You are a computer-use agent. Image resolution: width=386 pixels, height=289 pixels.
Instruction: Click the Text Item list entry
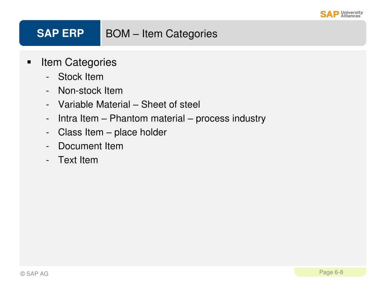pos(78,160)
